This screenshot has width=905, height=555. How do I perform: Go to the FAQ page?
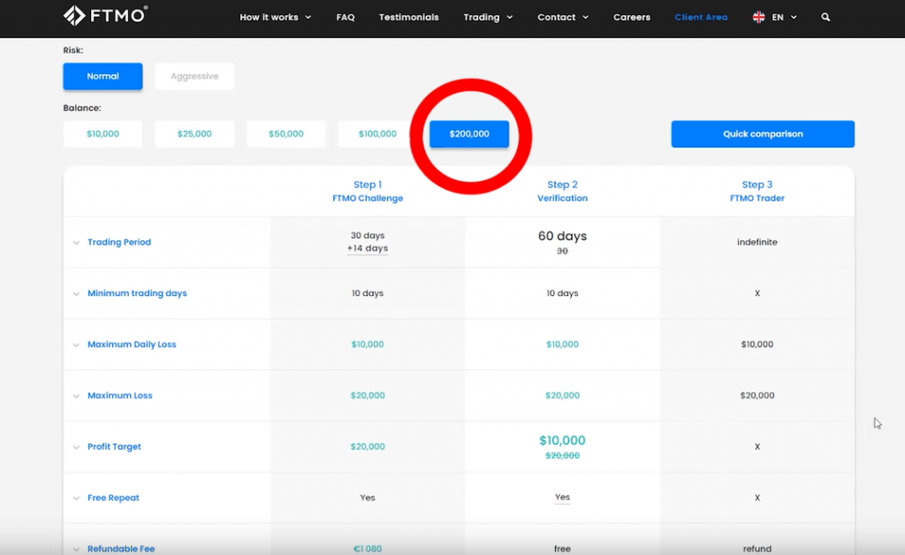(x=346, y=17)
